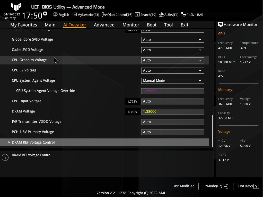
Task: Select English language option
Action: point(64,15)
